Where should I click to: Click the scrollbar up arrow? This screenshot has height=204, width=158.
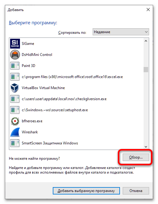pos(146,41)
